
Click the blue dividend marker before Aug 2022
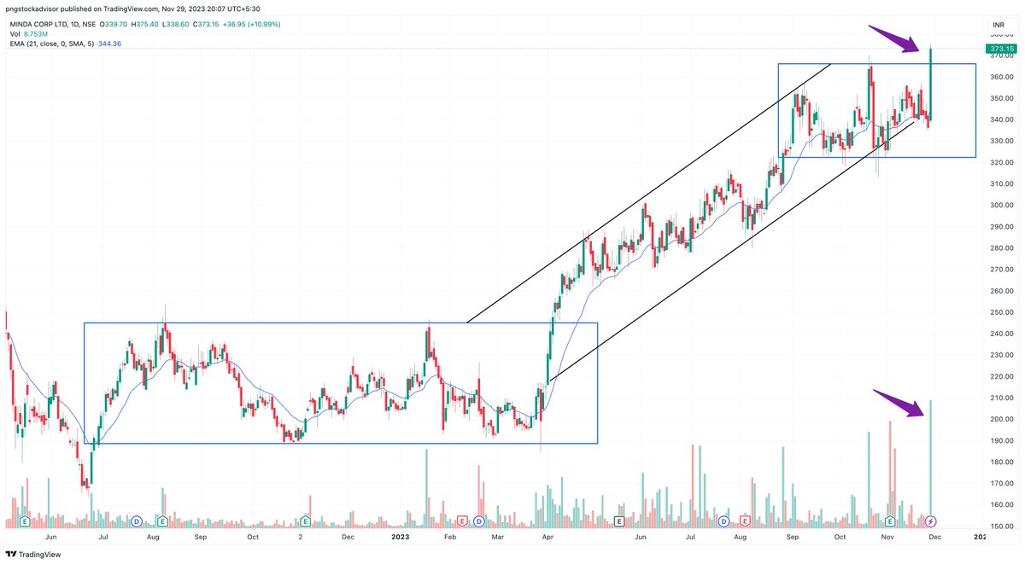(137, 520)
